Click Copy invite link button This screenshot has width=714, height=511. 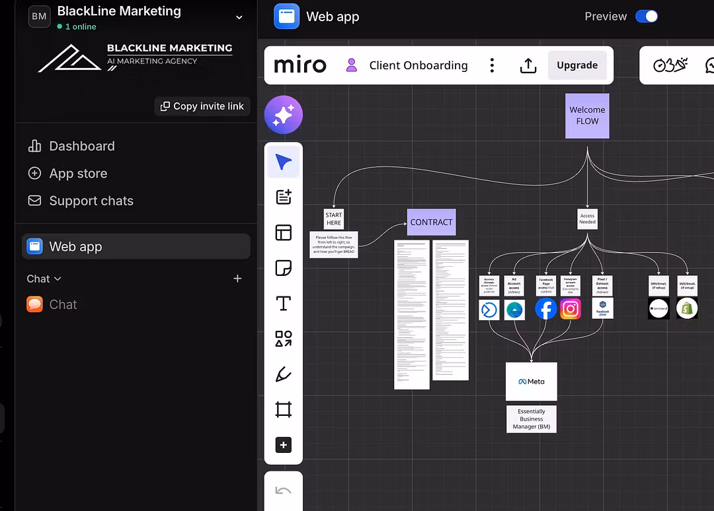(x=202, y=106)
